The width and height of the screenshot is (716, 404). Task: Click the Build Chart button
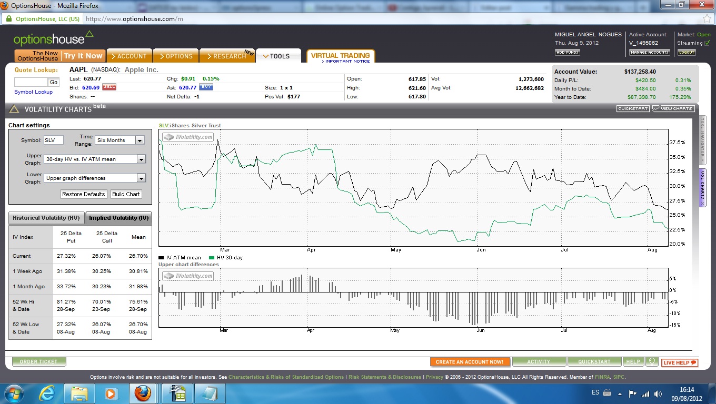tap(126, 194)
